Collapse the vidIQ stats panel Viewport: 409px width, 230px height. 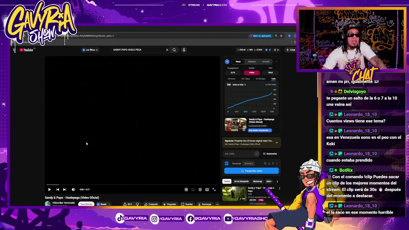point(276,62)
